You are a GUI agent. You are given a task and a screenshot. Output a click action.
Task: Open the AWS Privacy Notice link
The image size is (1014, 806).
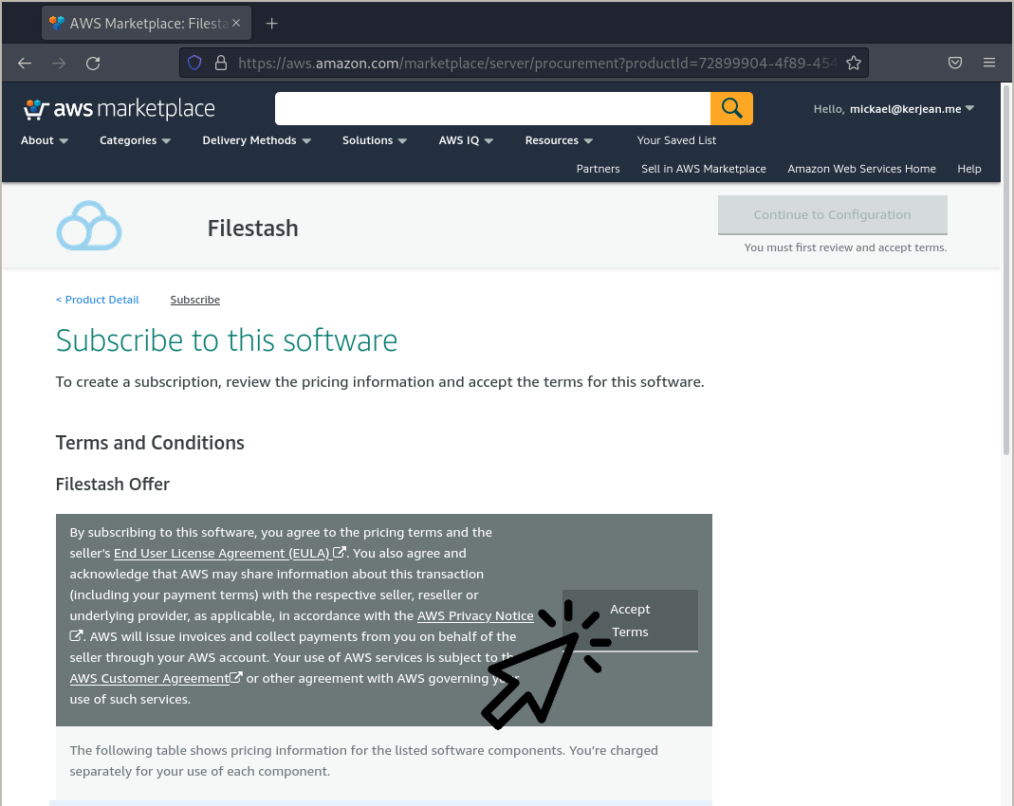point(475,615)
